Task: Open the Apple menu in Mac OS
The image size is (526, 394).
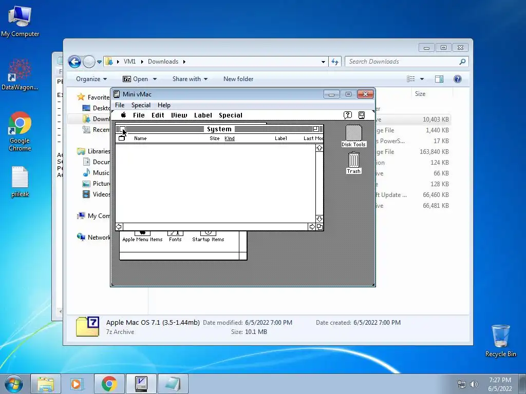Action: click(123, 115)
